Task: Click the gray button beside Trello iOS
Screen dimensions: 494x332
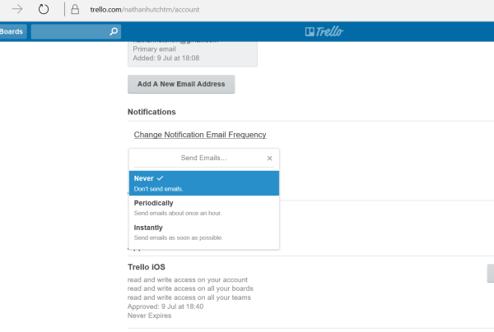Action: coord(490,274)
